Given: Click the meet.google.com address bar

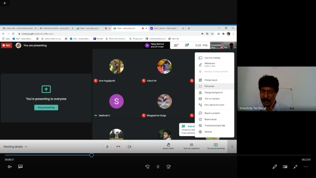Looking at the screenshot, I should (109, 34).
